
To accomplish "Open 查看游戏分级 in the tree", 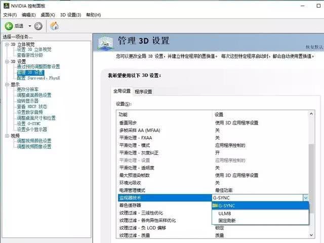I will click(x=30, y=55).
